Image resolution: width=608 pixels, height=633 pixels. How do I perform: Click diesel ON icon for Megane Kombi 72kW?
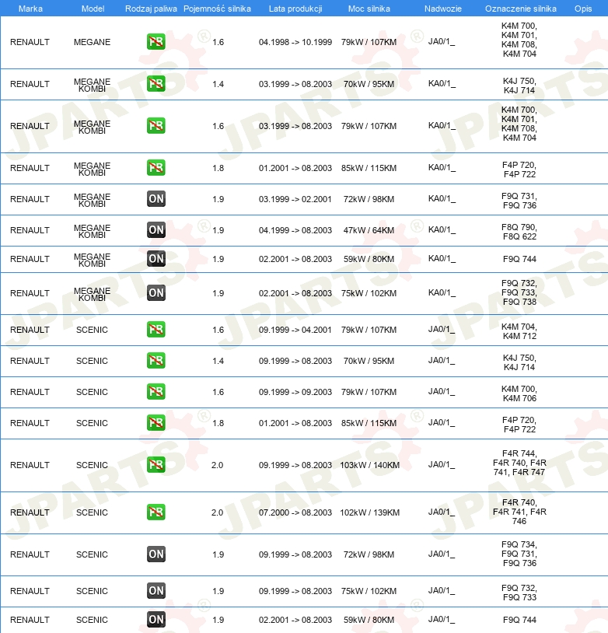pyautogui.click(x=155, y=198)
